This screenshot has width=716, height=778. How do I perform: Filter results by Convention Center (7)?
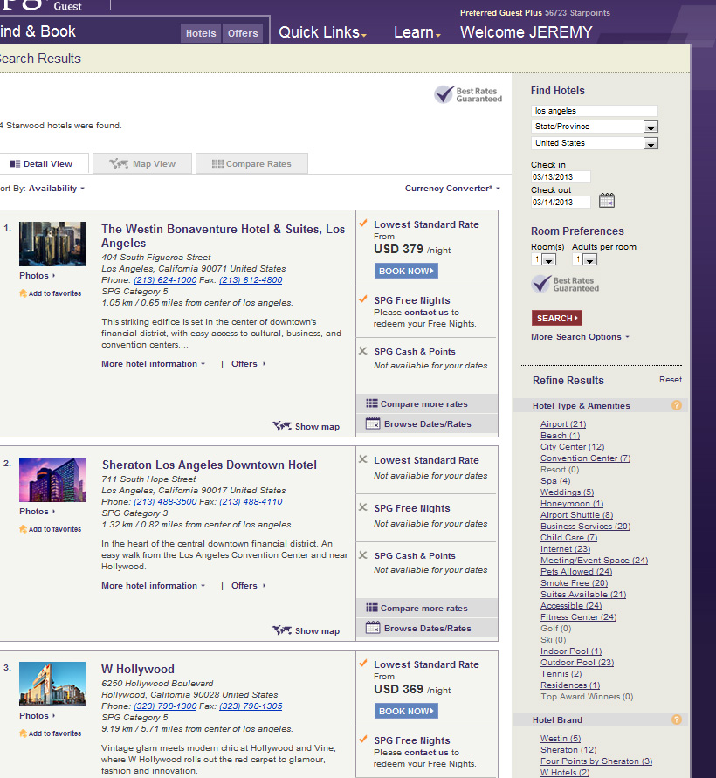(586, 458)
